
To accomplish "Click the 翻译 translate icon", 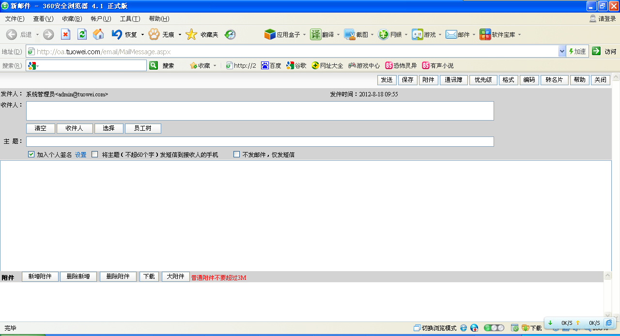I will [316, 34].
